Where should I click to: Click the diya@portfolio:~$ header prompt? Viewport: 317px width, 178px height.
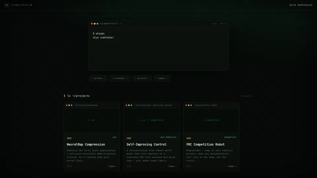pyautogui.click(x=21, y=5)
